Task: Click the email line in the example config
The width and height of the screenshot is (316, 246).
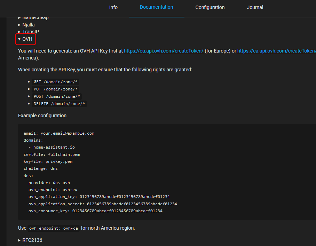Action: (59, 133)
